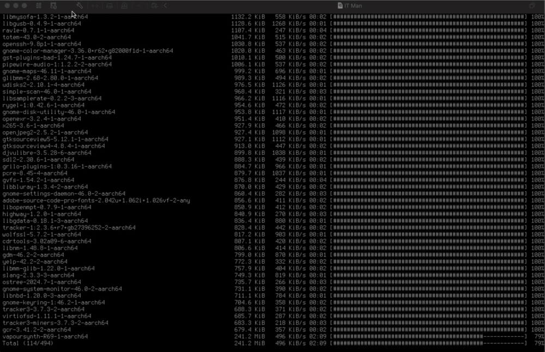Click the two-way arrows toolbar icon
The image size is (545, 352).
click(95, 5)
